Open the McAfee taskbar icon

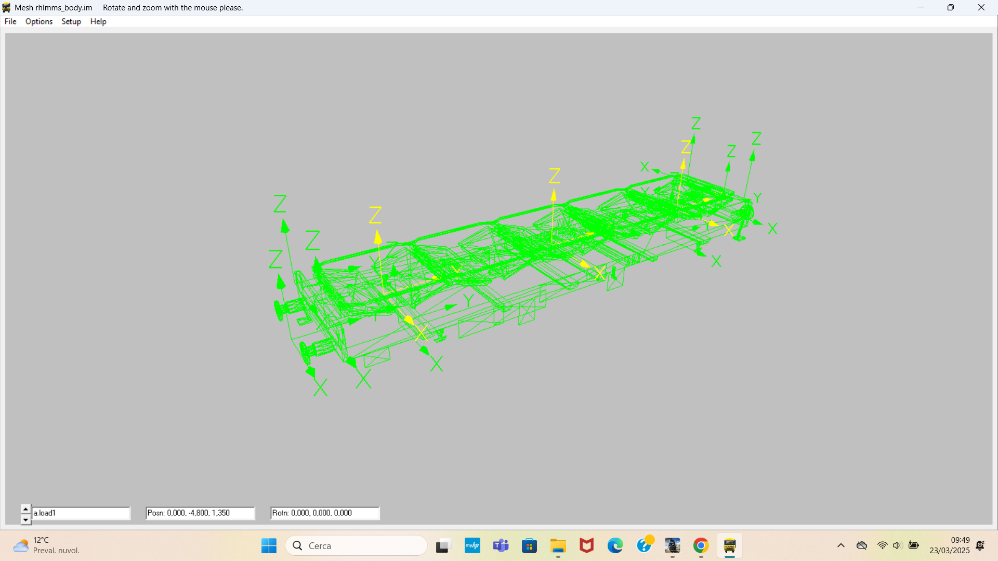586,546
